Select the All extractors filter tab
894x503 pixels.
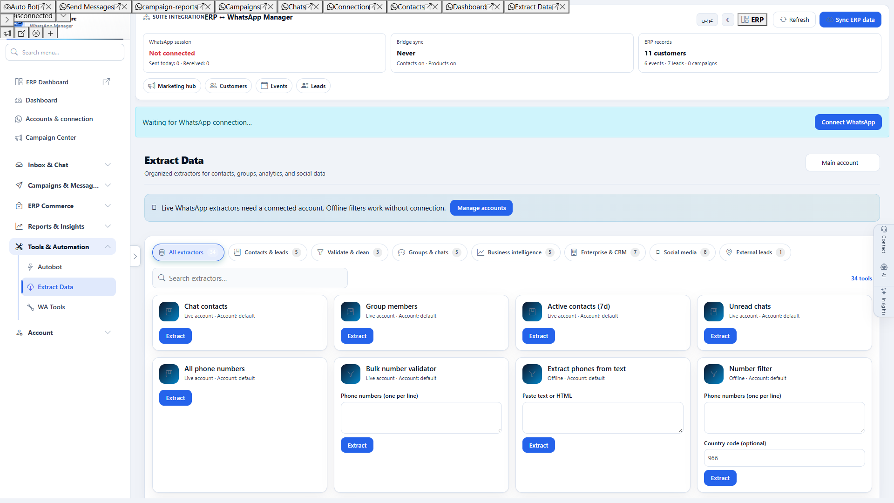pos(188,252)
